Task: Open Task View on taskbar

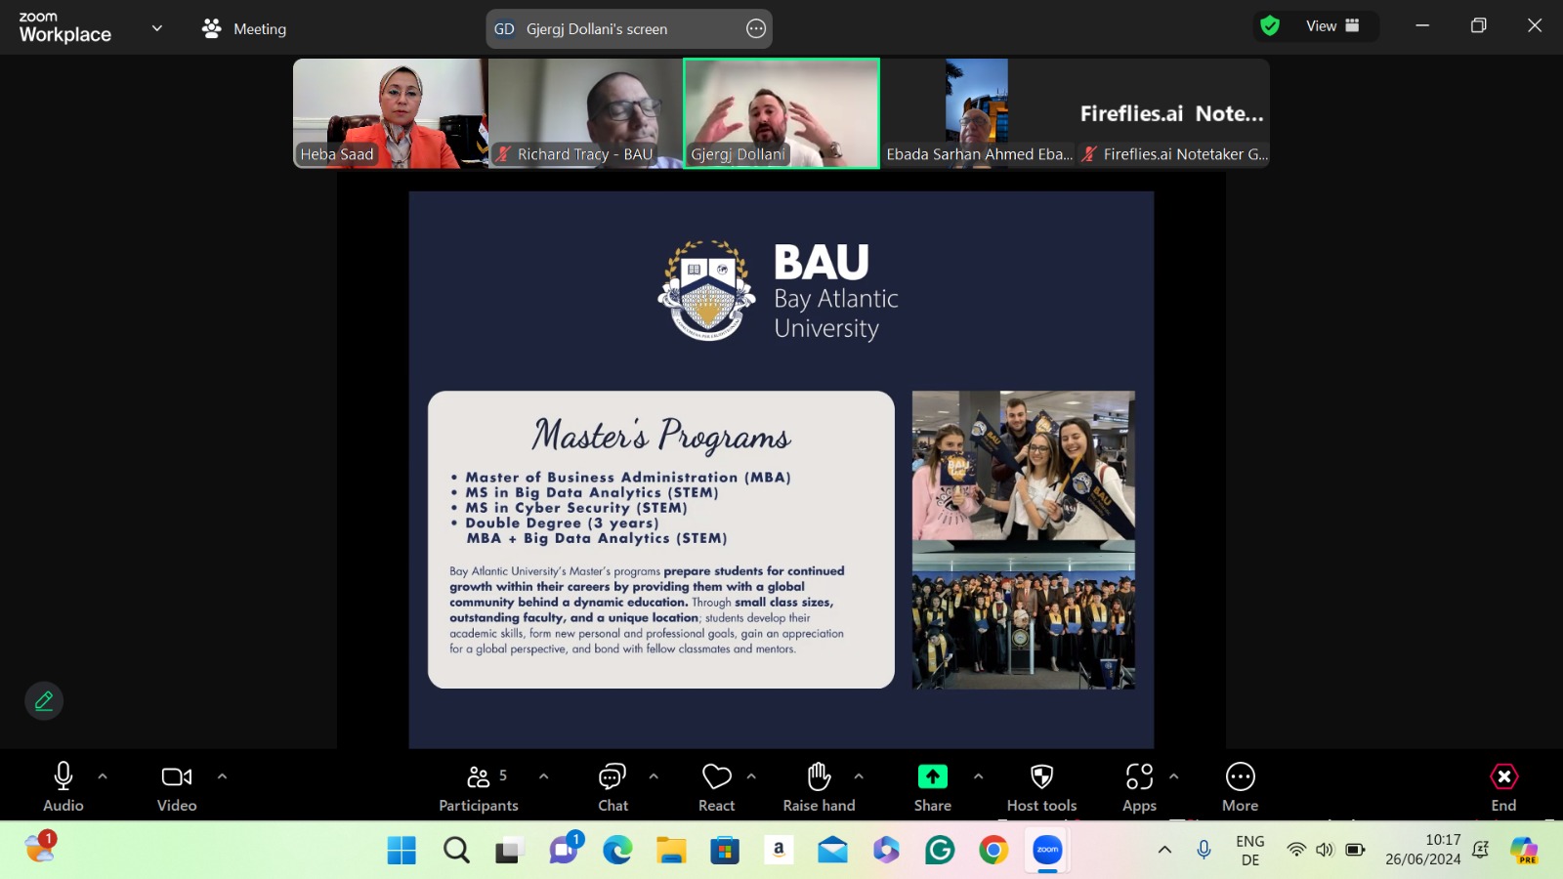Action: point(509,850)
